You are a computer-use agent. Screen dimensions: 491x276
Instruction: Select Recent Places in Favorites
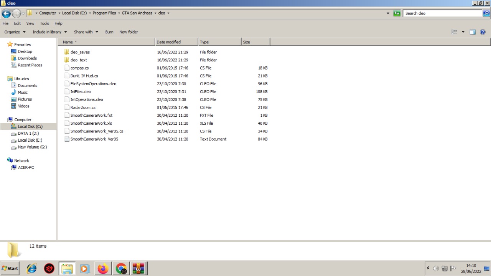(x=30, y=65)
